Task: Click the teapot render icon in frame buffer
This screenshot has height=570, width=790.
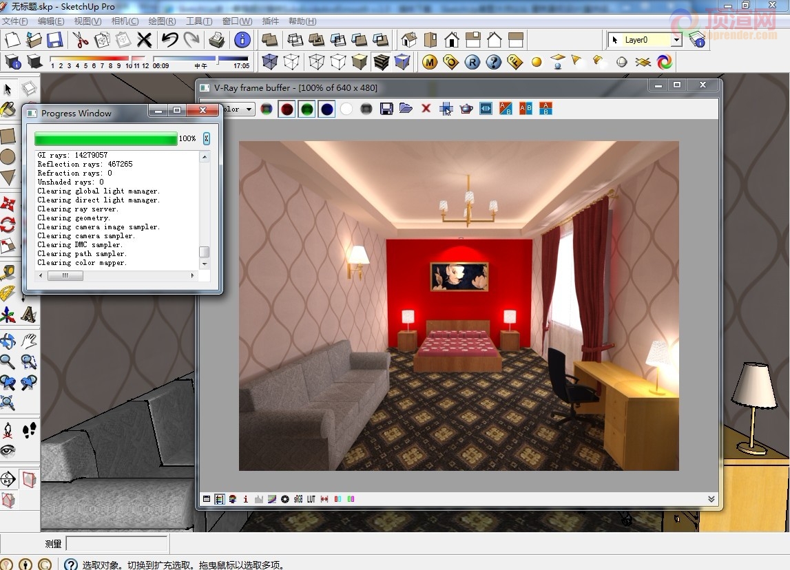Action: pos(466,108)
